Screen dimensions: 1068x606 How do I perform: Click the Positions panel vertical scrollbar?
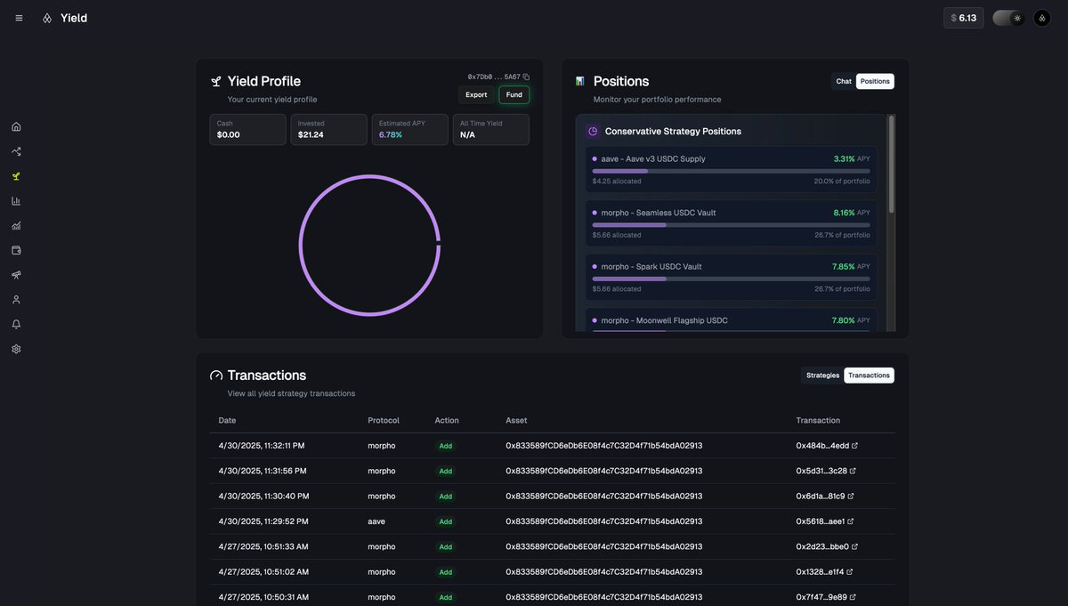(x=891, y=165)
